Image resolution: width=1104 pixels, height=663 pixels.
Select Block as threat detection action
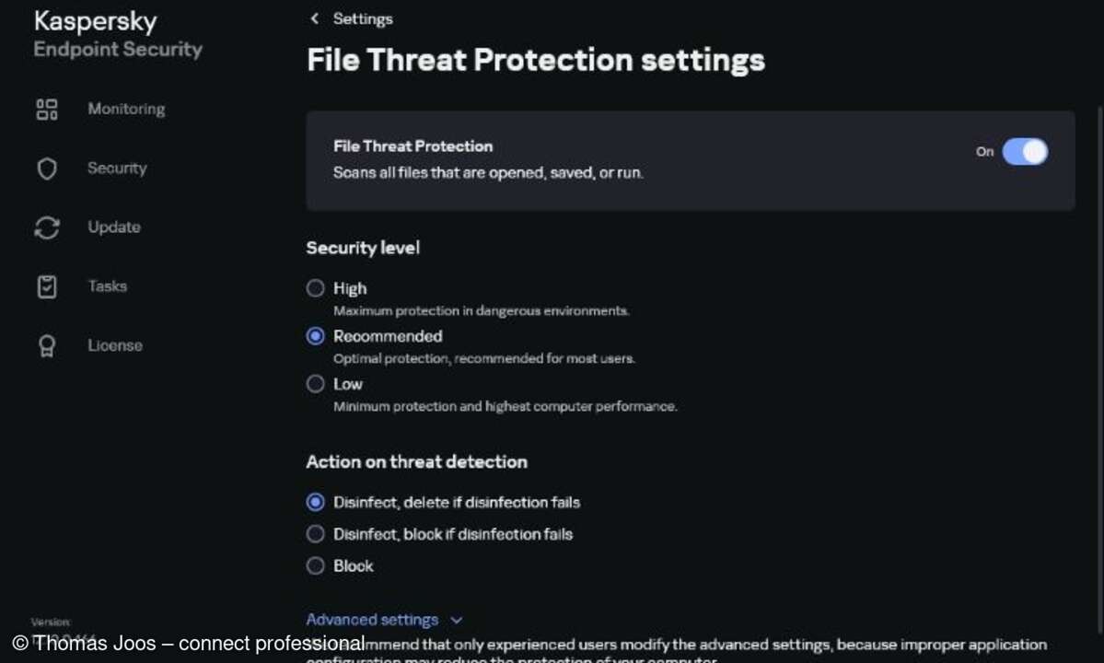[x=315, y=565]
